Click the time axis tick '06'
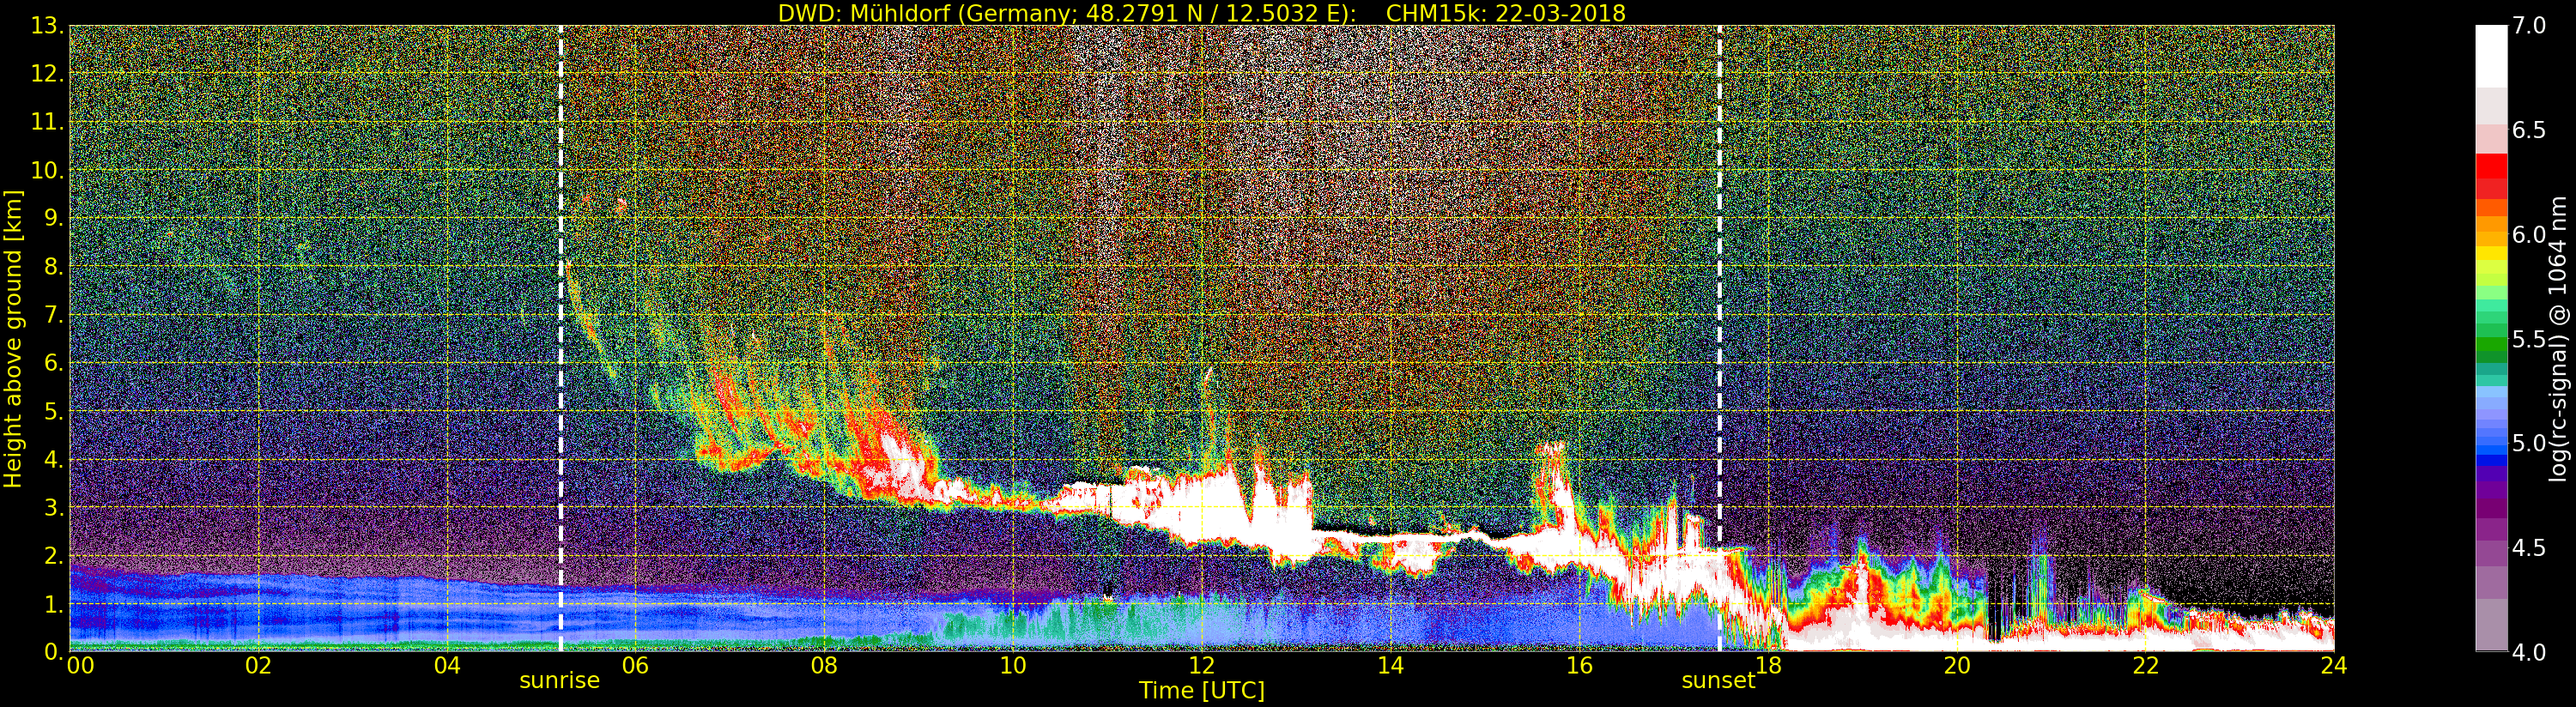This screenshot has height=707, width=2576. (x=635, y=666)
